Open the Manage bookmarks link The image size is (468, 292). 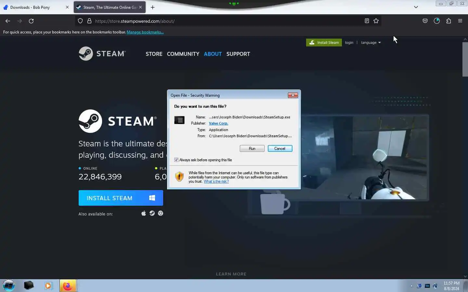(x=145, y=32)
